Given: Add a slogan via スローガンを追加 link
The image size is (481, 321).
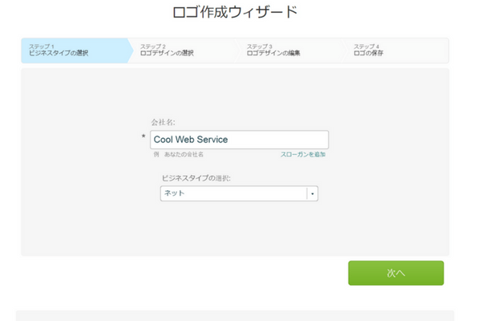Looking at the screenshot, I should pos(303,155).
